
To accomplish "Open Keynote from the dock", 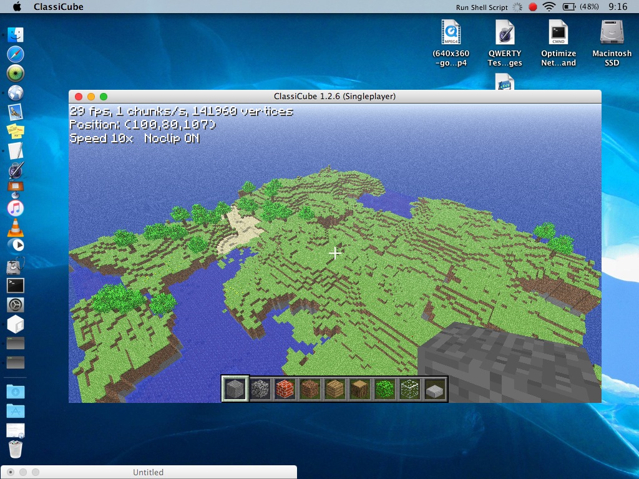I will point(16,189).
